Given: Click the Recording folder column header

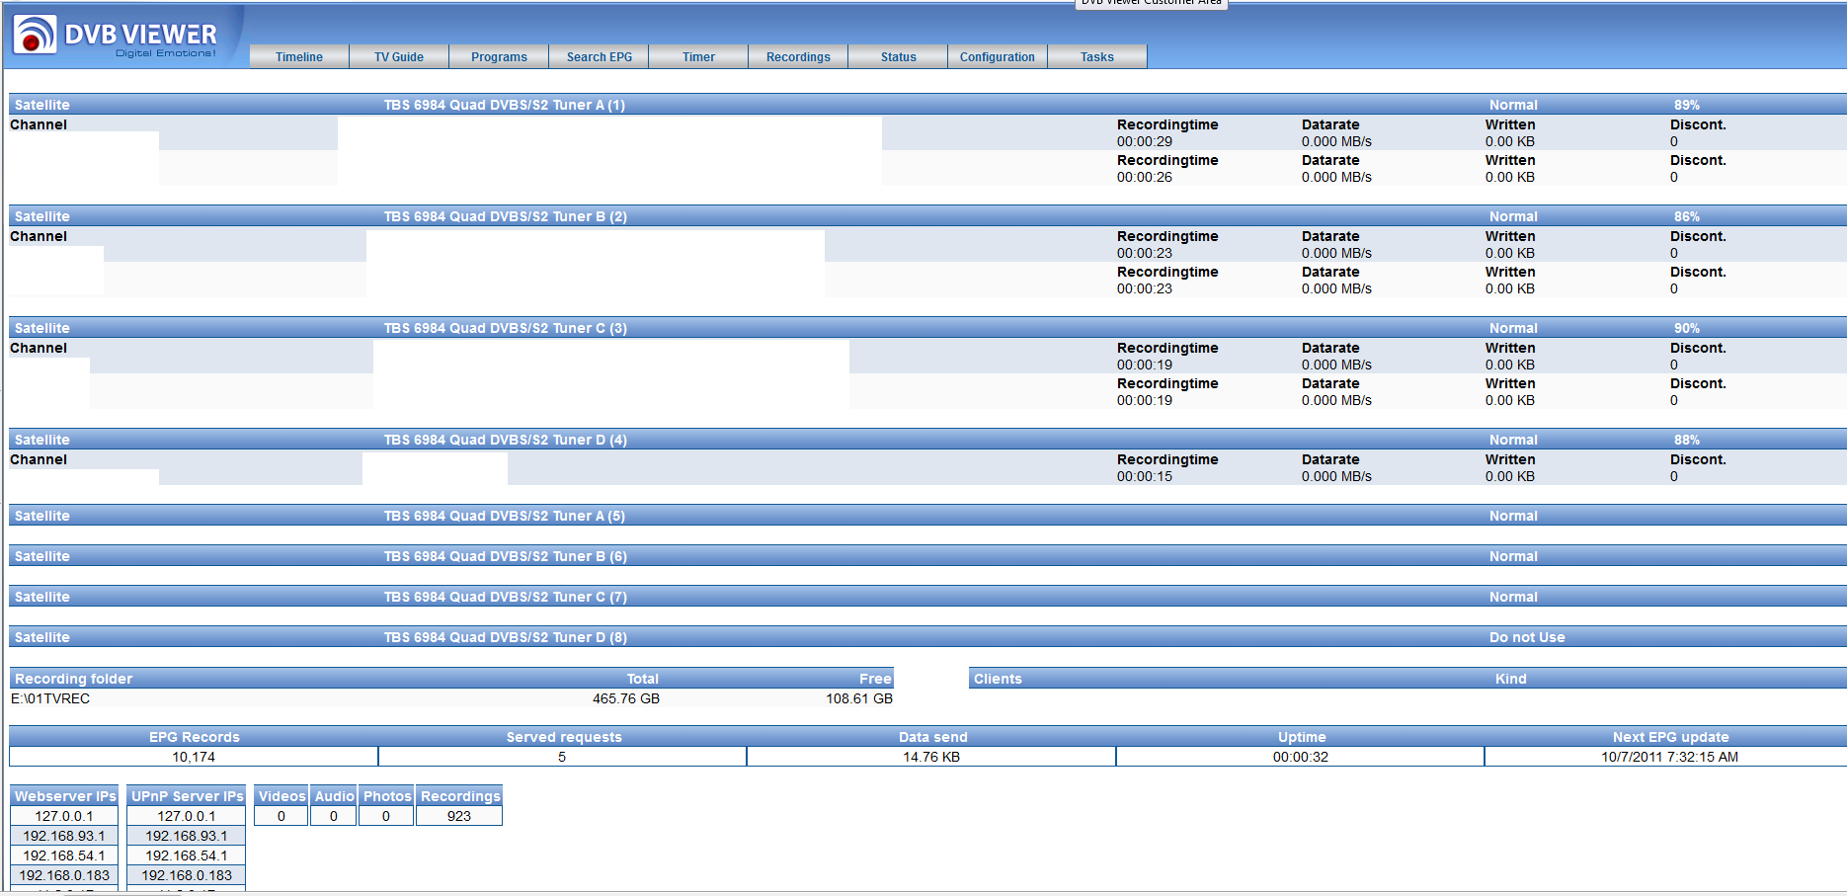Looking at the screenshot, I should click(x=73, y=679).
